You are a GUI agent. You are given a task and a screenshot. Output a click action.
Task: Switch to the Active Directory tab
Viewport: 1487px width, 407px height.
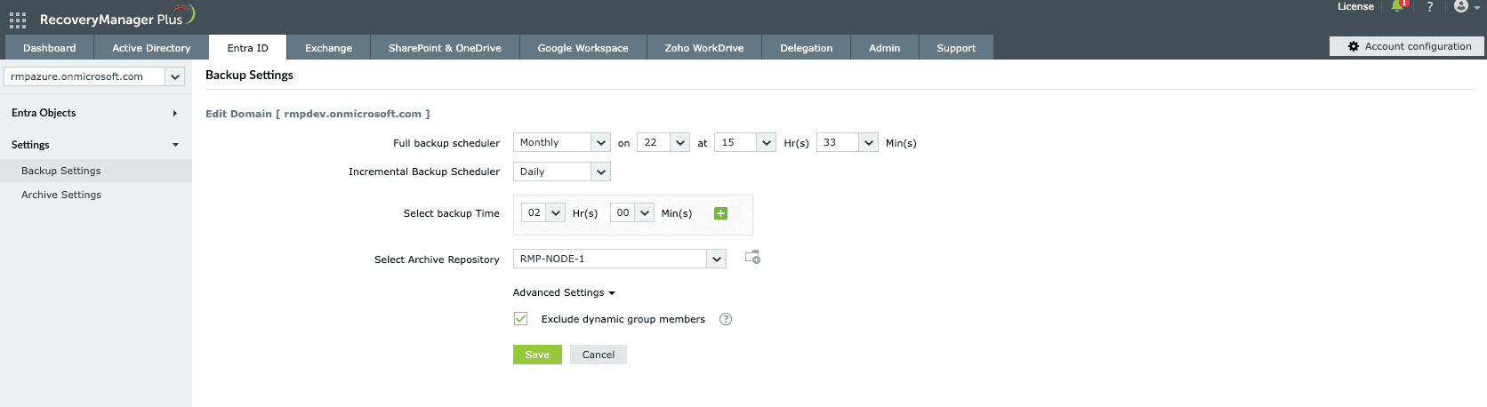point(151,48)
